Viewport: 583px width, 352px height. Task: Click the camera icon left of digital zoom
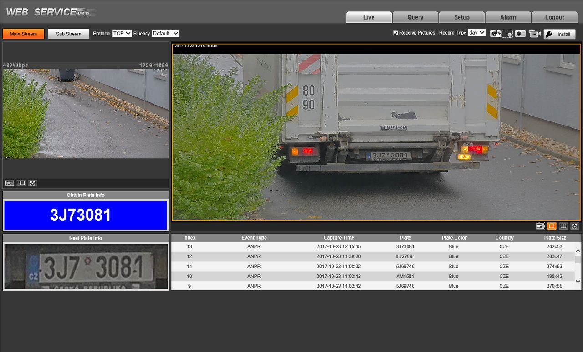(x=495, y=34)
